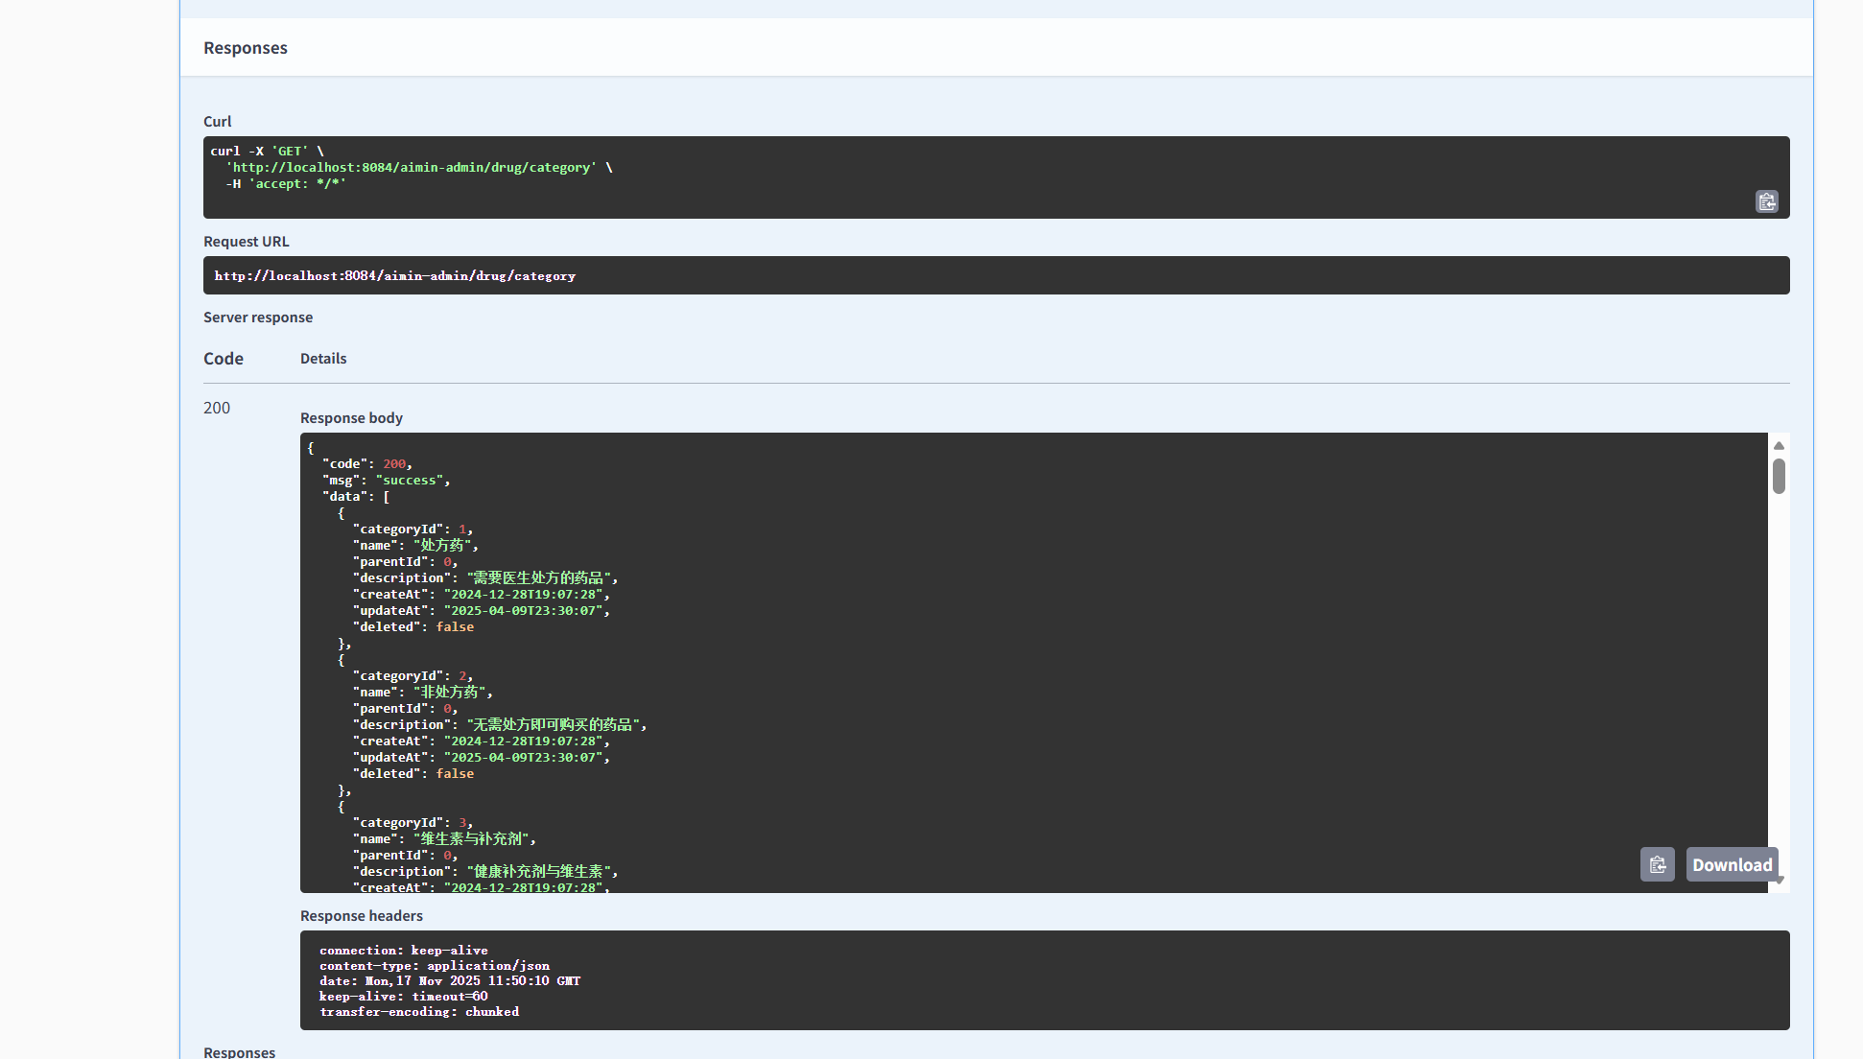Copy the curl command to clipboard
1863x1059 pixels.
pyautogui.click(x=1766, y=201)
